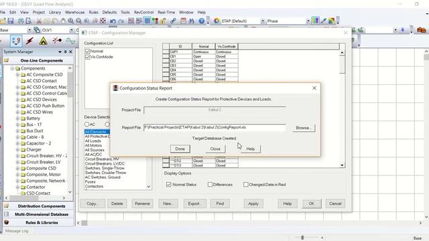Pin the System Manager panel
The width and height of the screenshot is (429, 241).
66,52
